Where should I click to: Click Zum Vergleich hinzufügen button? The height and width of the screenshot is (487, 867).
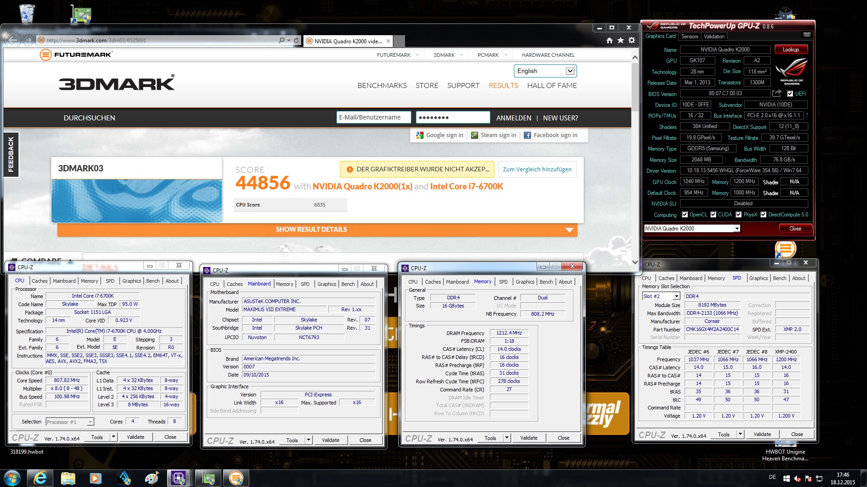[537, 170]
